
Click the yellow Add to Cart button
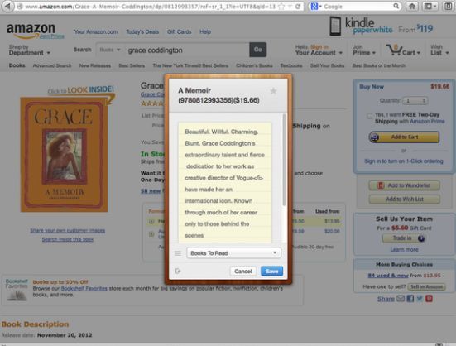point(404,137)
